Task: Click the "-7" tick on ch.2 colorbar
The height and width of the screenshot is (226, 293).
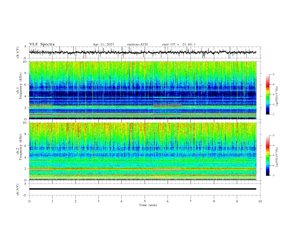Action: click(x=273, y=176)
